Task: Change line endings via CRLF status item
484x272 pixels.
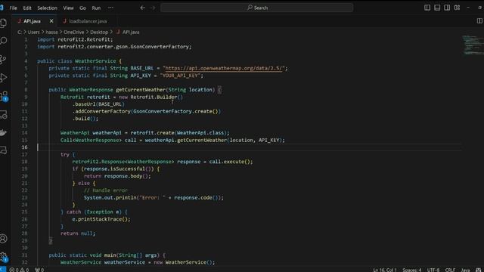Action: tap(450, 270)
